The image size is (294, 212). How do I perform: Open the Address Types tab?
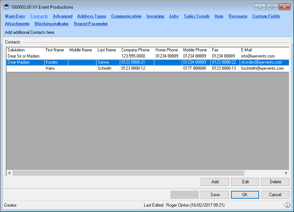tap(92, 16)
